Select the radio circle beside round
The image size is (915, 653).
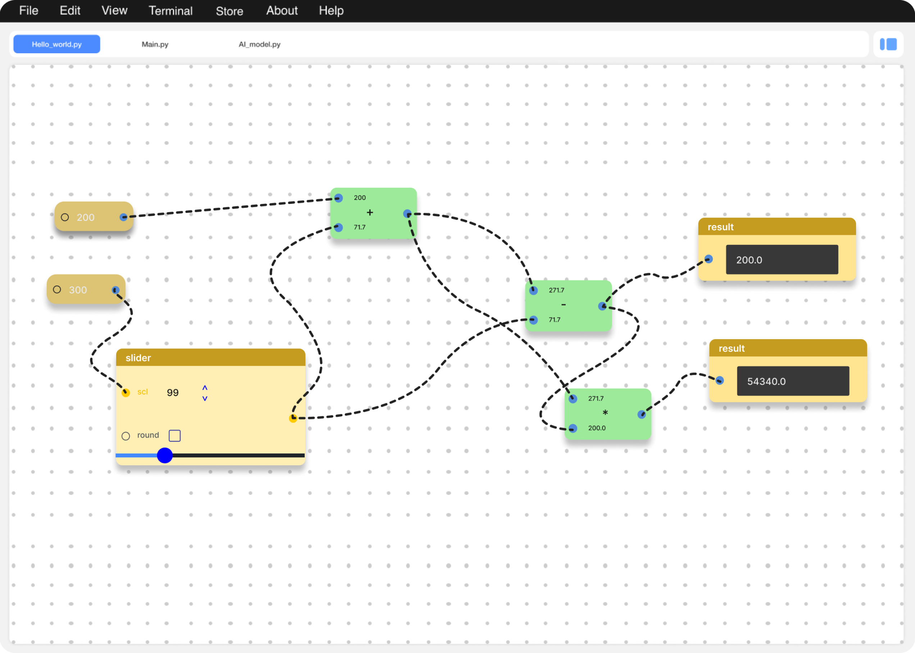point(126,436)
